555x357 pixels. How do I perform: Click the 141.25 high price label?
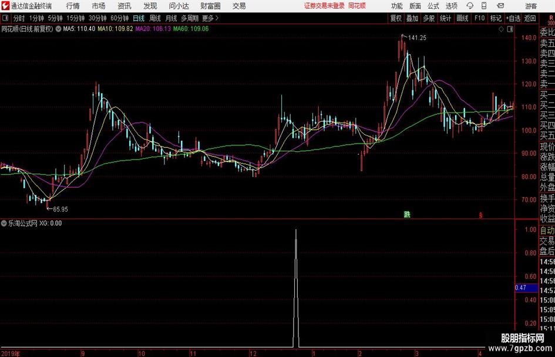coord(417,38)
